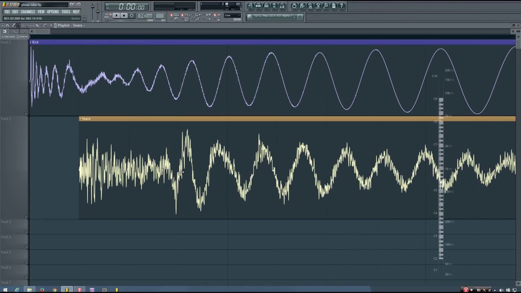The image size is (521, 293).
Task: Click the playlist playback speaker tool
Action: pos(50,26)
